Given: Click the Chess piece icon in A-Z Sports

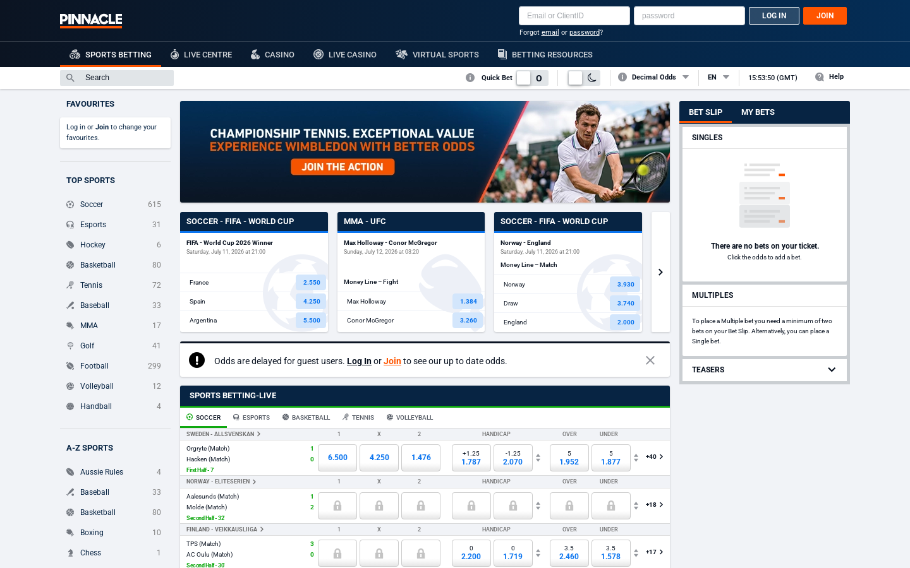Looking at the screenshot, I should [x=70, y=553].
